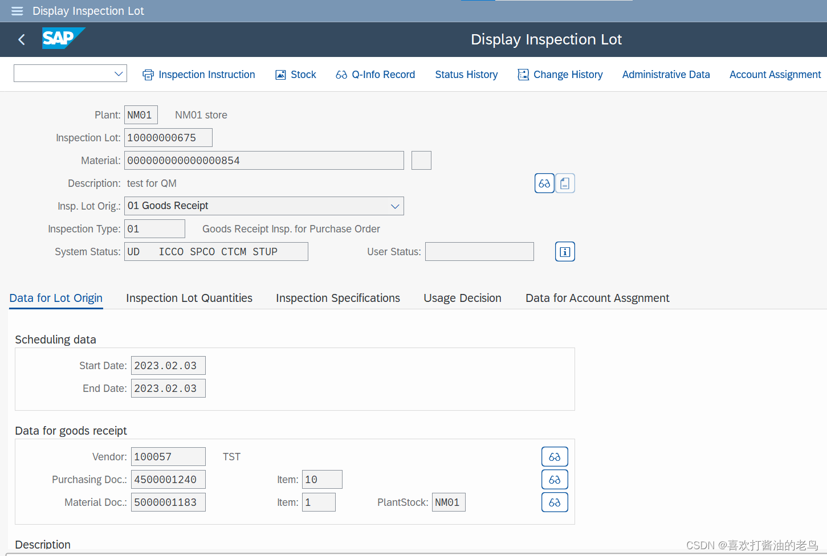Screen dimensions: 827x556
Task: Click the back arrow next to SAP logo
Action: pyautogui.click(x=21, y=39)
